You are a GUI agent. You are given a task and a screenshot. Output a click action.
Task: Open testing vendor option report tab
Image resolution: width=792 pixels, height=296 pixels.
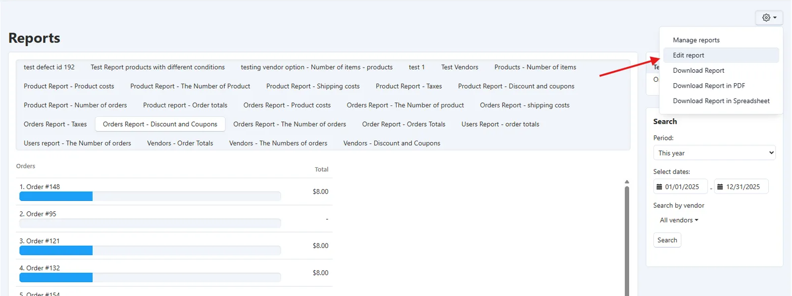(x=317, y=67)
